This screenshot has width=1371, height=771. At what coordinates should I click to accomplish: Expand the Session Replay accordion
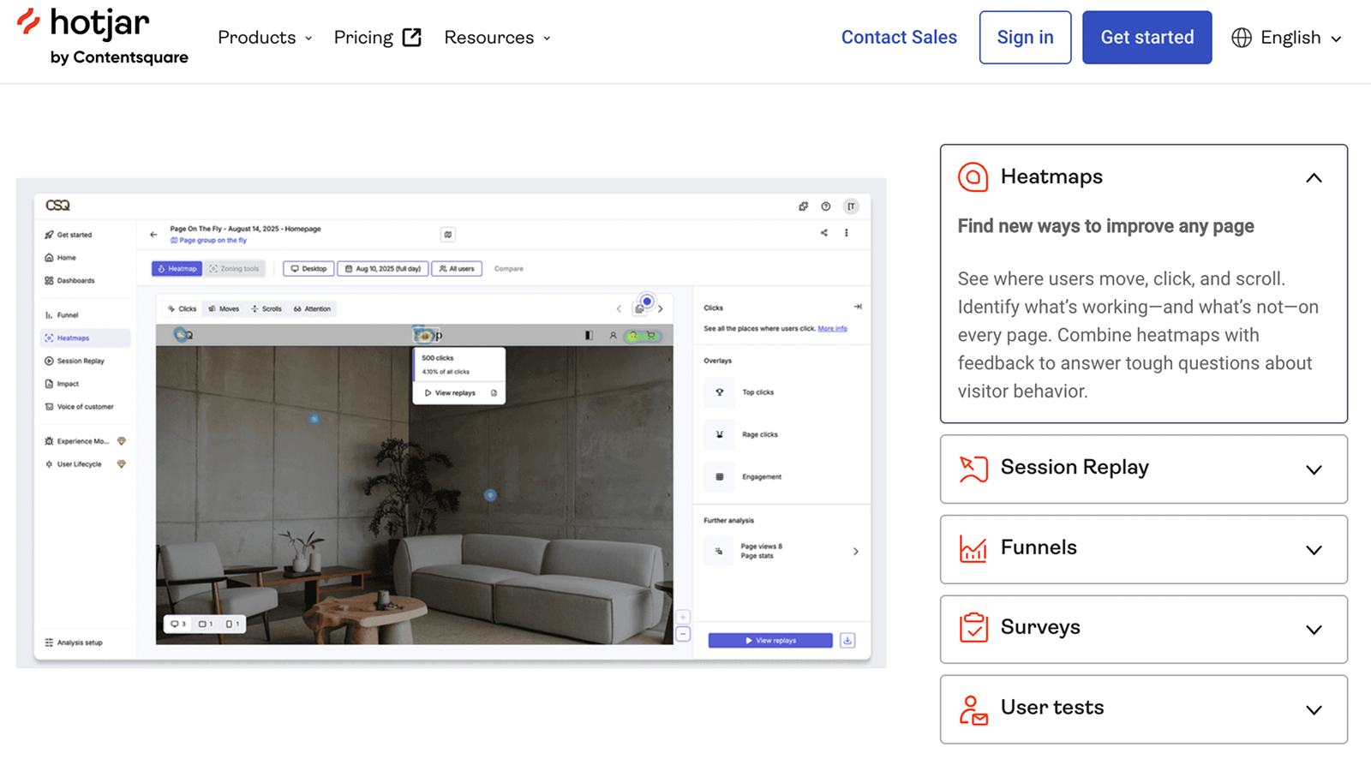[x=1143, y=469]
